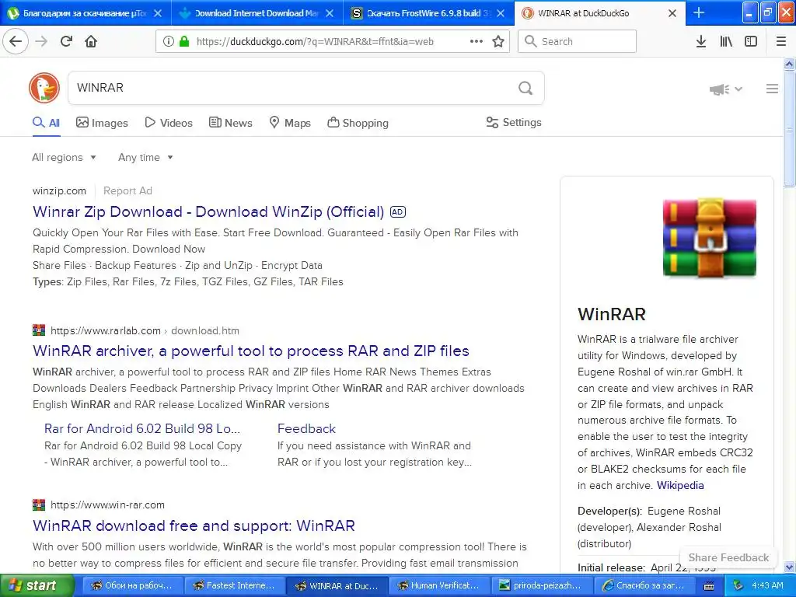The height and width of the screenshot is (597, 796).
Task: Open WinRAR archiver rarlab result title
Action: pos(251,351)
